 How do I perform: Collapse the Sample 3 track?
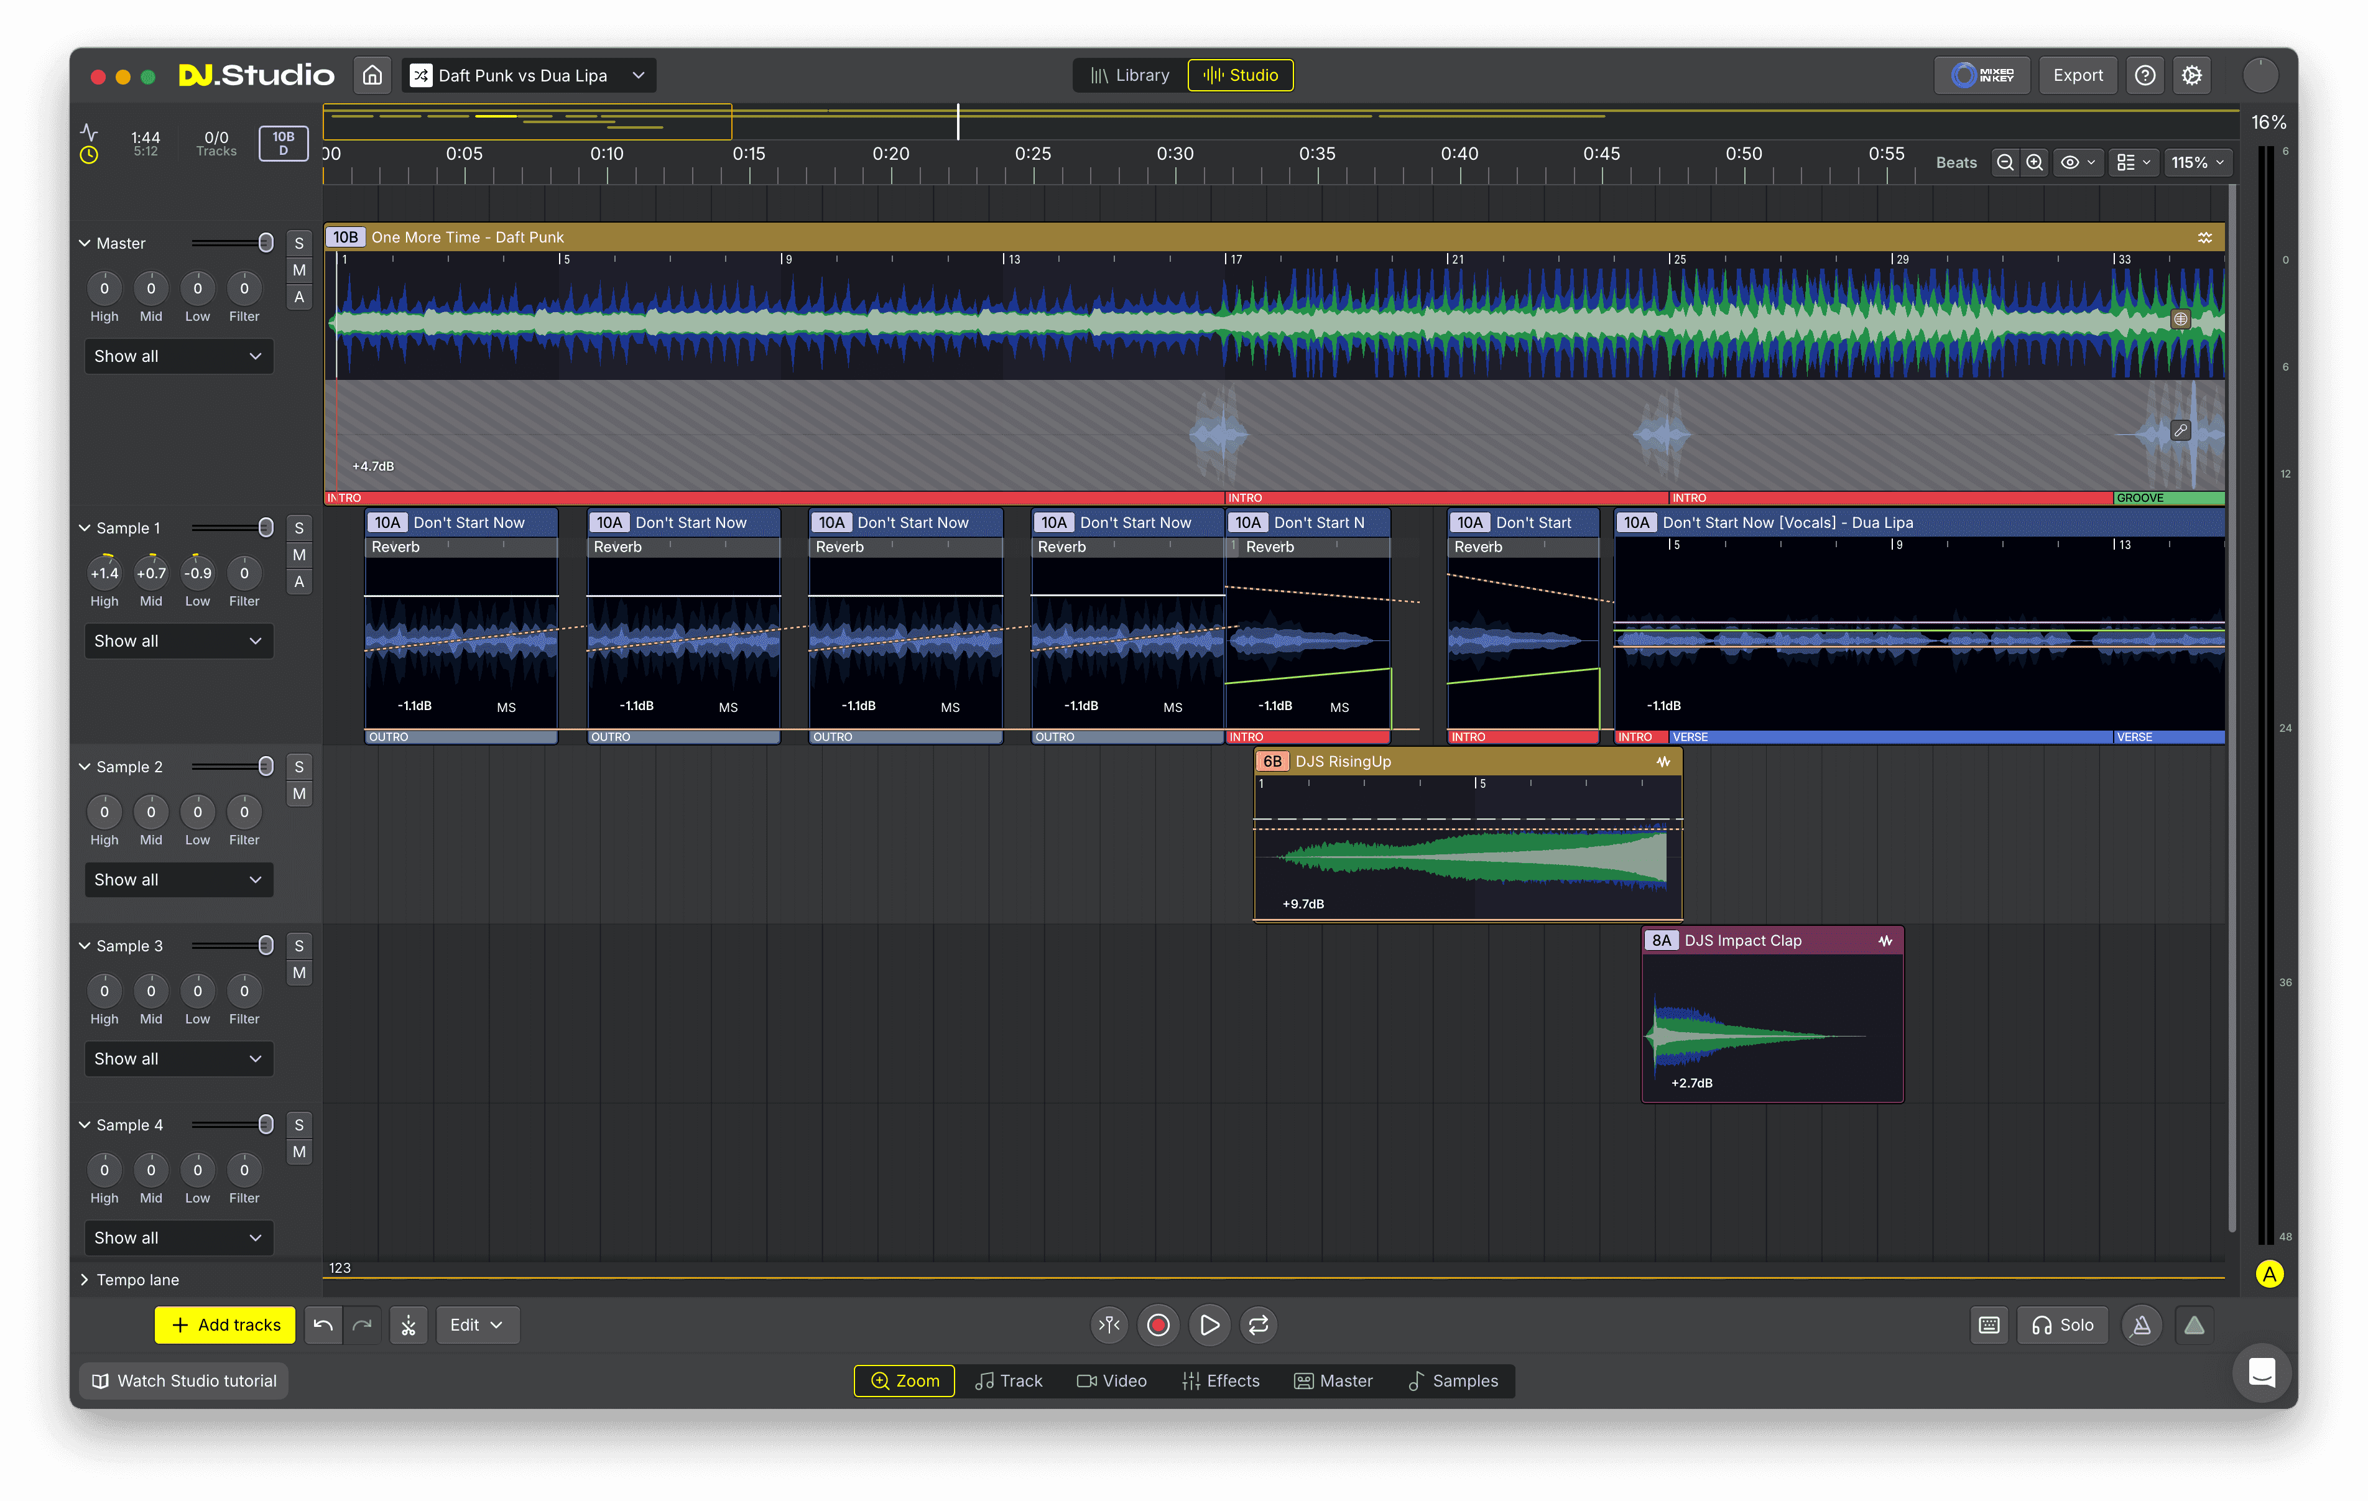[85, 945]
